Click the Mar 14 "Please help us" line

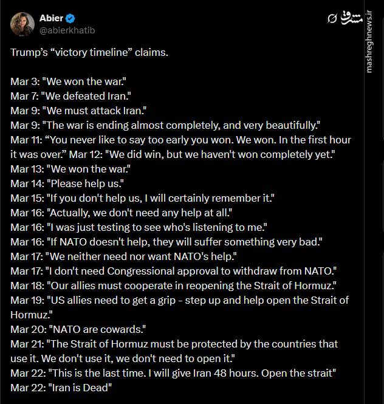pos(67,183)
